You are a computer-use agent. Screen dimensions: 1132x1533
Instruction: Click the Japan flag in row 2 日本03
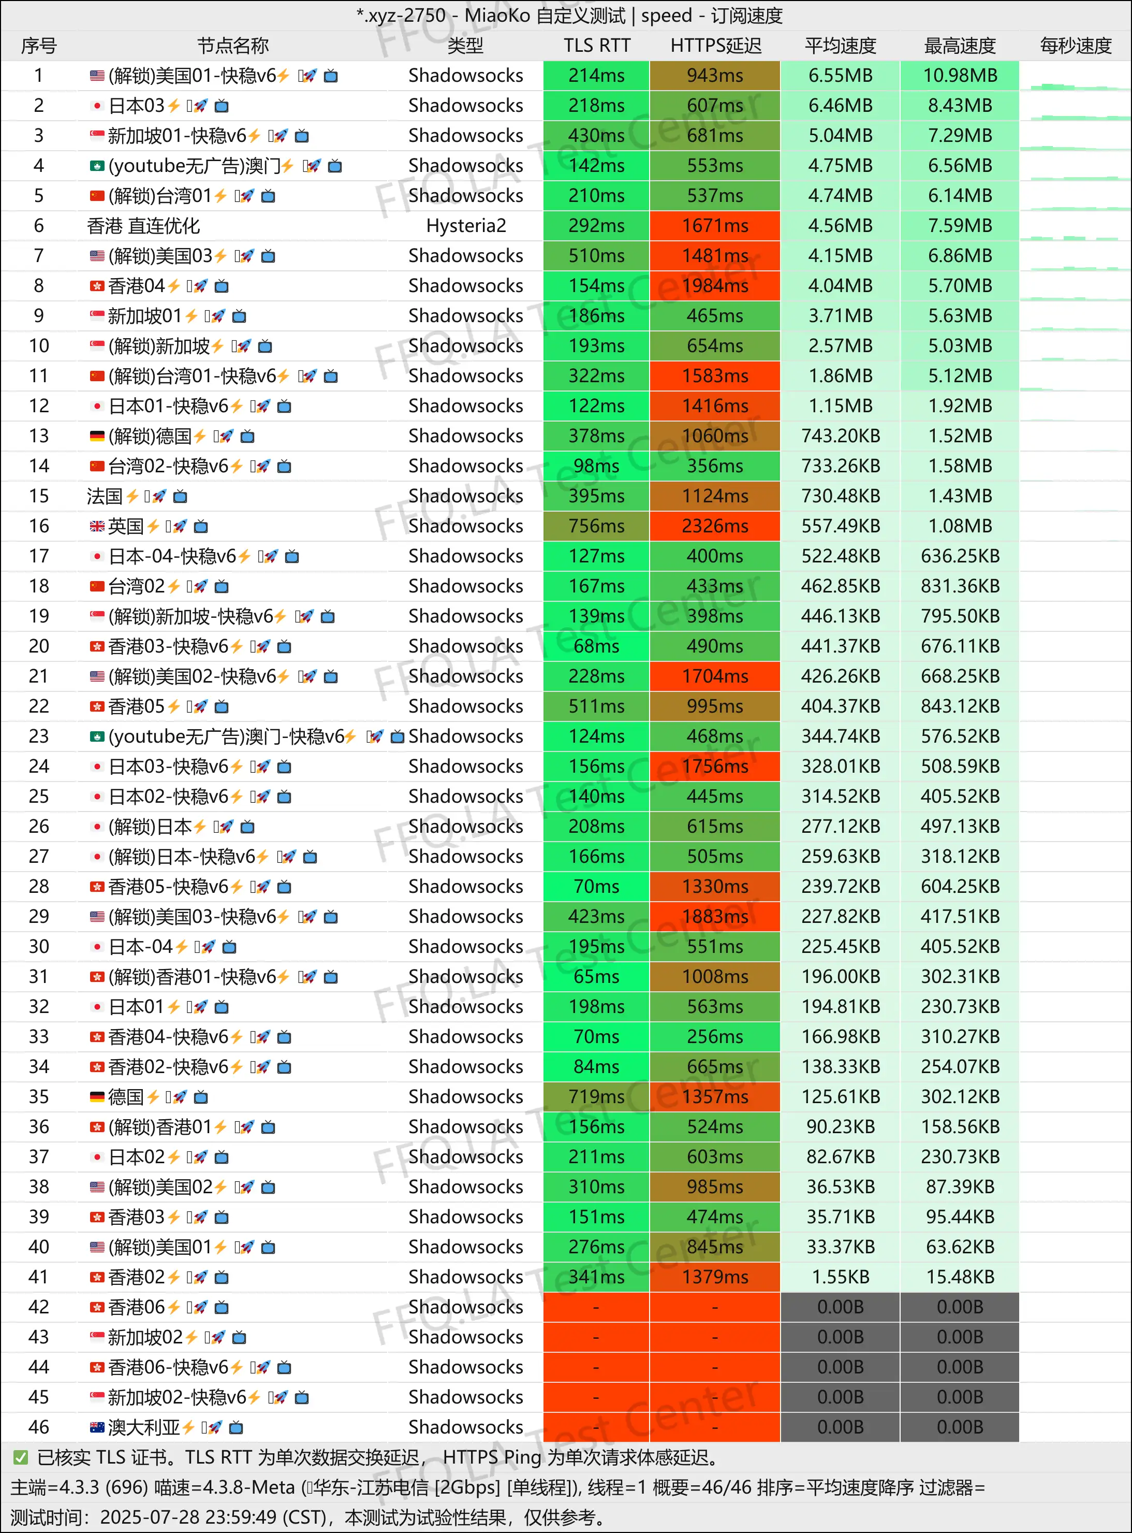point(97,106)
